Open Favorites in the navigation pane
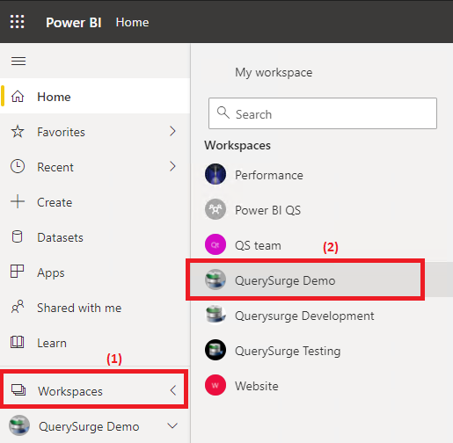 pos(95,132)
